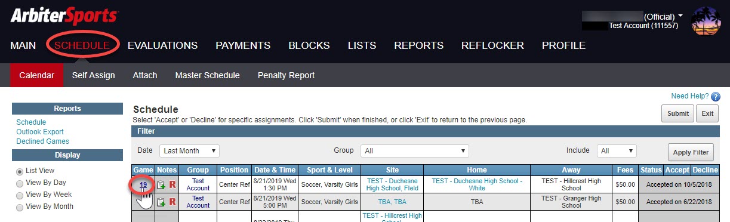This screenshot has width=730, height=222.
Task: Open notes icon for the 1:30 PM game
Action: coord(161,185)
